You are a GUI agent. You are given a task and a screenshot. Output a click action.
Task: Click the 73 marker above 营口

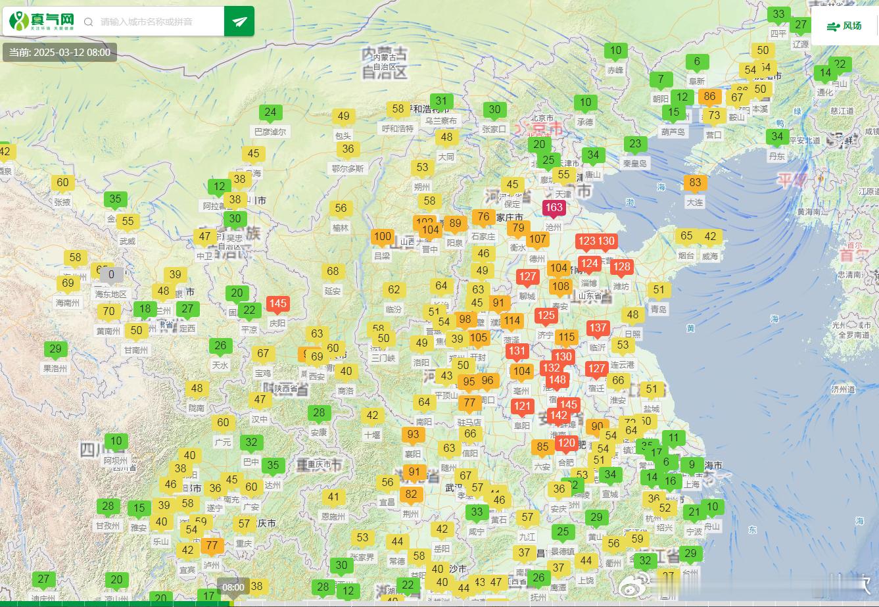click(x=714, y=116)
